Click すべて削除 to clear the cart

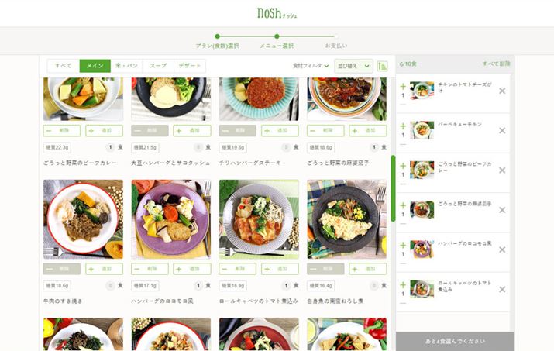[497, 64]
